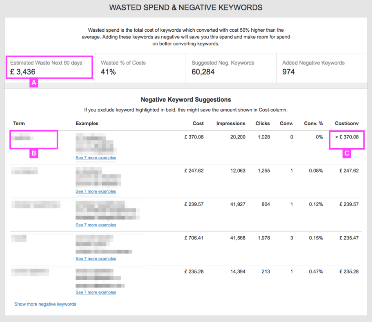Click the Clicks column header
The height and width of the screenshot is (322, 372).
point(262,123)
